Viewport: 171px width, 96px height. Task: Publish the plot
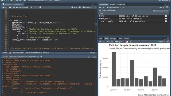tap(160, 42)
